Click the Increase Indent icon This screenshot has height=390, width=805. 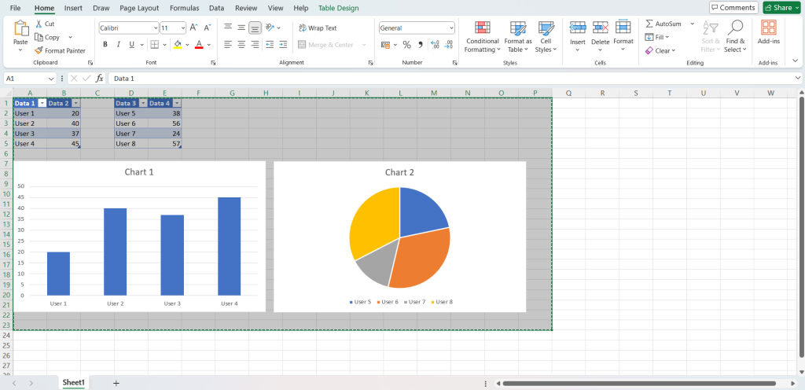283,45
